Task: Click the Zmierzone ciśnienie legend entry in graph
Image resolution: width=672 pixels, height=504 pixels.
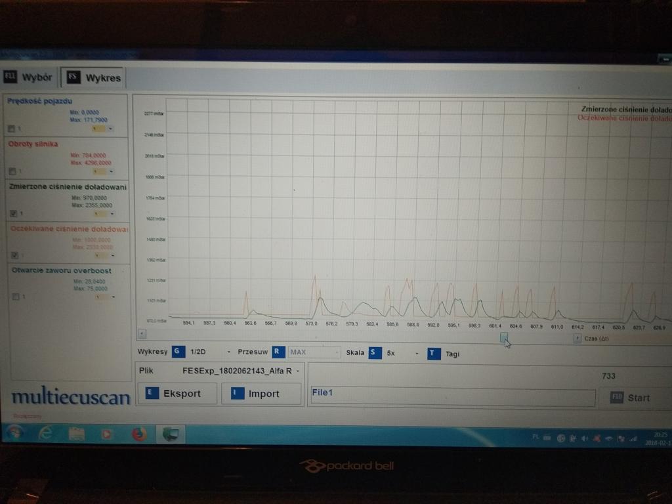Action: pos(626,110)
